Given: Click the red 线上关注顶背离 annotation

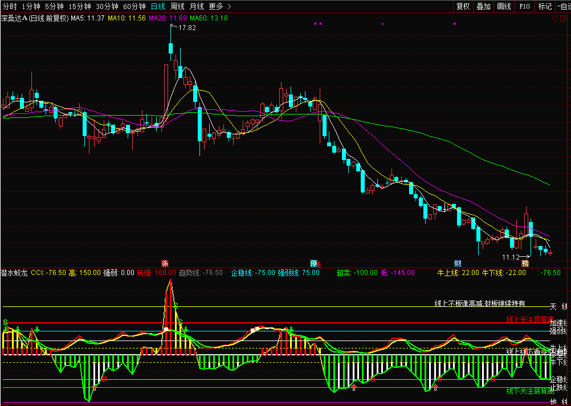Looking at the screenshot, I should 530,319.
